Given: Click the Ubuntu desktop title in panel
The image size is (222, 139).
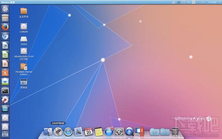Looking at the screenshot, I should click(x=8, y=2).
